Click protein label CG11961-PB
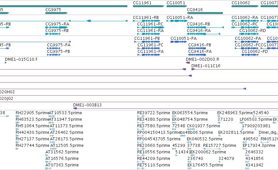 click(x=147, y=39)
